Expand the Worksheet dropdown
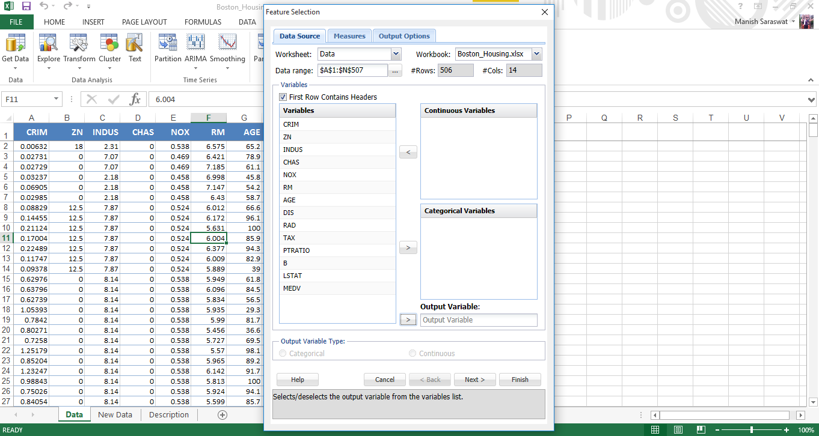Viewport: 819px width, 436px height. [396, 54]
